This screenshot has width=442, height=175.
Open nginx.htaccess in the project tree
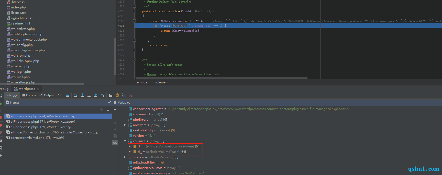coord(22,18)
